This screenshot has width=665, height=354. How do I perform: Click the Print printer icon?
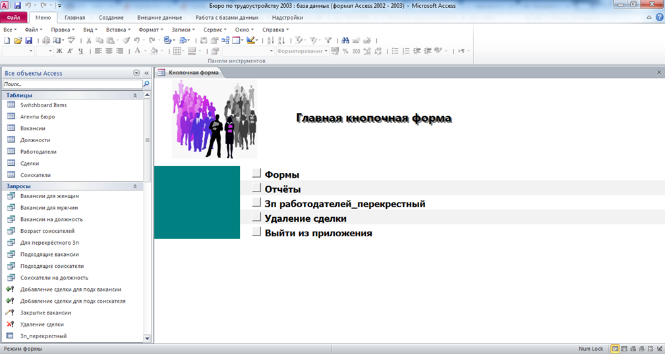point(46,40)
